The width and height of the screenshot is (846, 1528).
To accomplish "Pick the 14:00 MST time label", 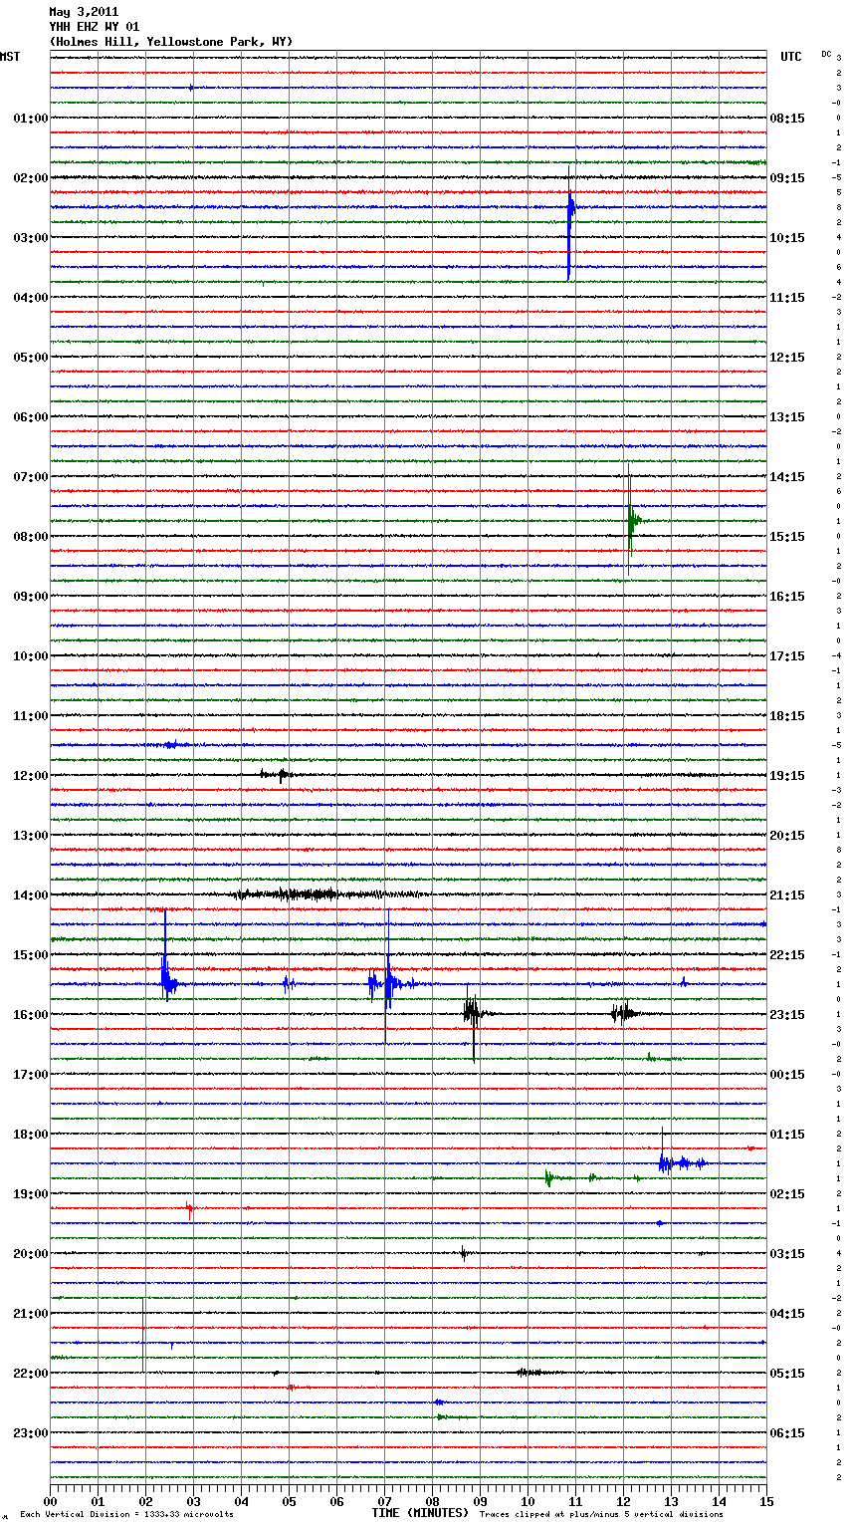I will point(31,895).
